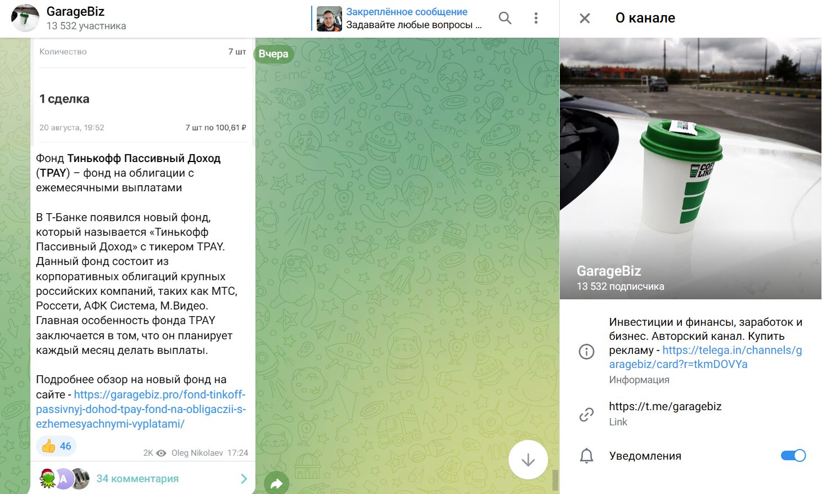Toggle the notifications switch
822x494 pixels.
(x=793, y=456)
